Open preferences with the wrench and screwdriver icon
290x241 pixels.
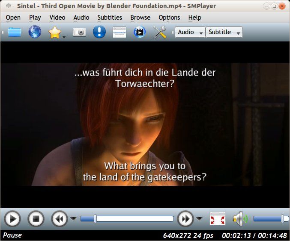pos(160,32)
